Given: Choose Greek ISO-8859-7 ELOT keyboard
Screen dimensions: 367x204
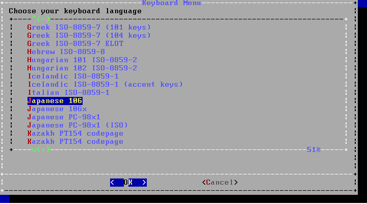Looking at the screenshot, I should (75, 43).
